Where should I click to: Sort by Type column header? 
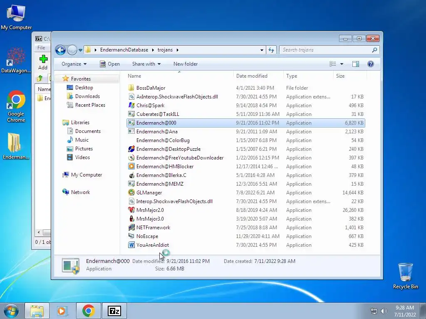(x=308, y=76)
